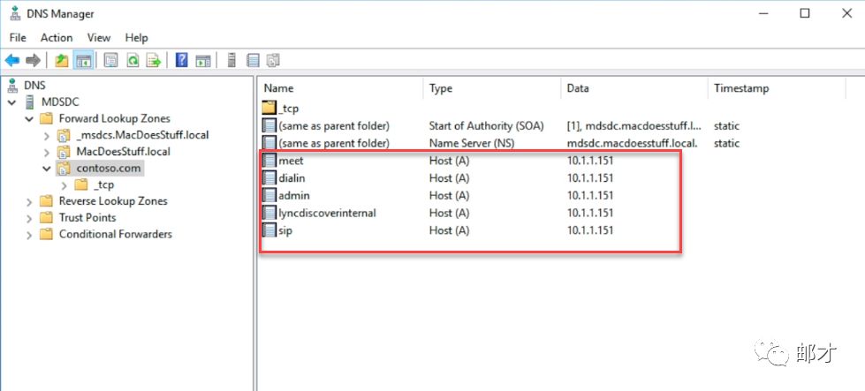Screen dimensions: 865x391
Task: Click the Up One Level folder icon
Action: [x=61, y=61]
